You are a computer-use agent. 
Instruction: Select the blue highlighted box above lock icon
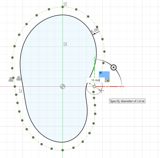click(x=104, y=75)
